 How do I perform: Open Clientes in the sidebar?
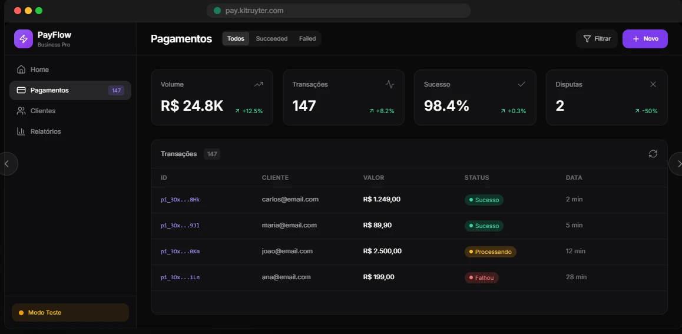(x=43, y=111)
